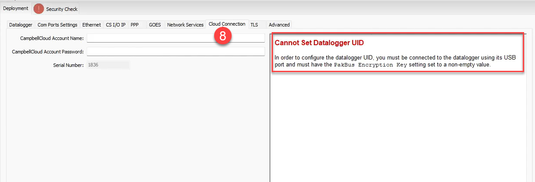Click the Serial Number field showing 1836
The height and width of the screenshot is (182, 535).
pos(108,65)
